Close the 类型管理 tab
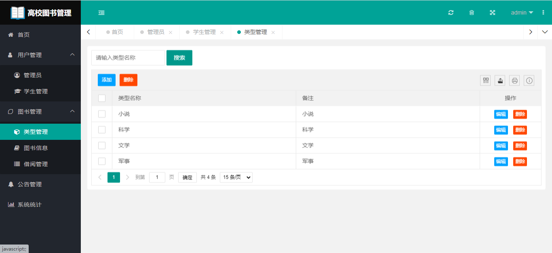The width and height of the screenshot is (552, 253). (x=273, y=32)
